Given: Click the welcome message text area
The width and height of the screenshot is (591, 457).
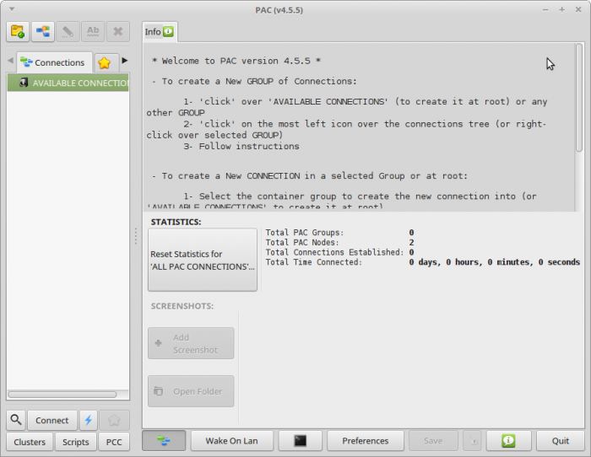Looking at the screenshot, I should pyautogui.click(x=359, y=126).
